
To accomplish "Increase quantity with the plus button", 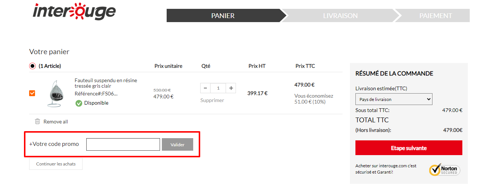I will pos(231,88).
